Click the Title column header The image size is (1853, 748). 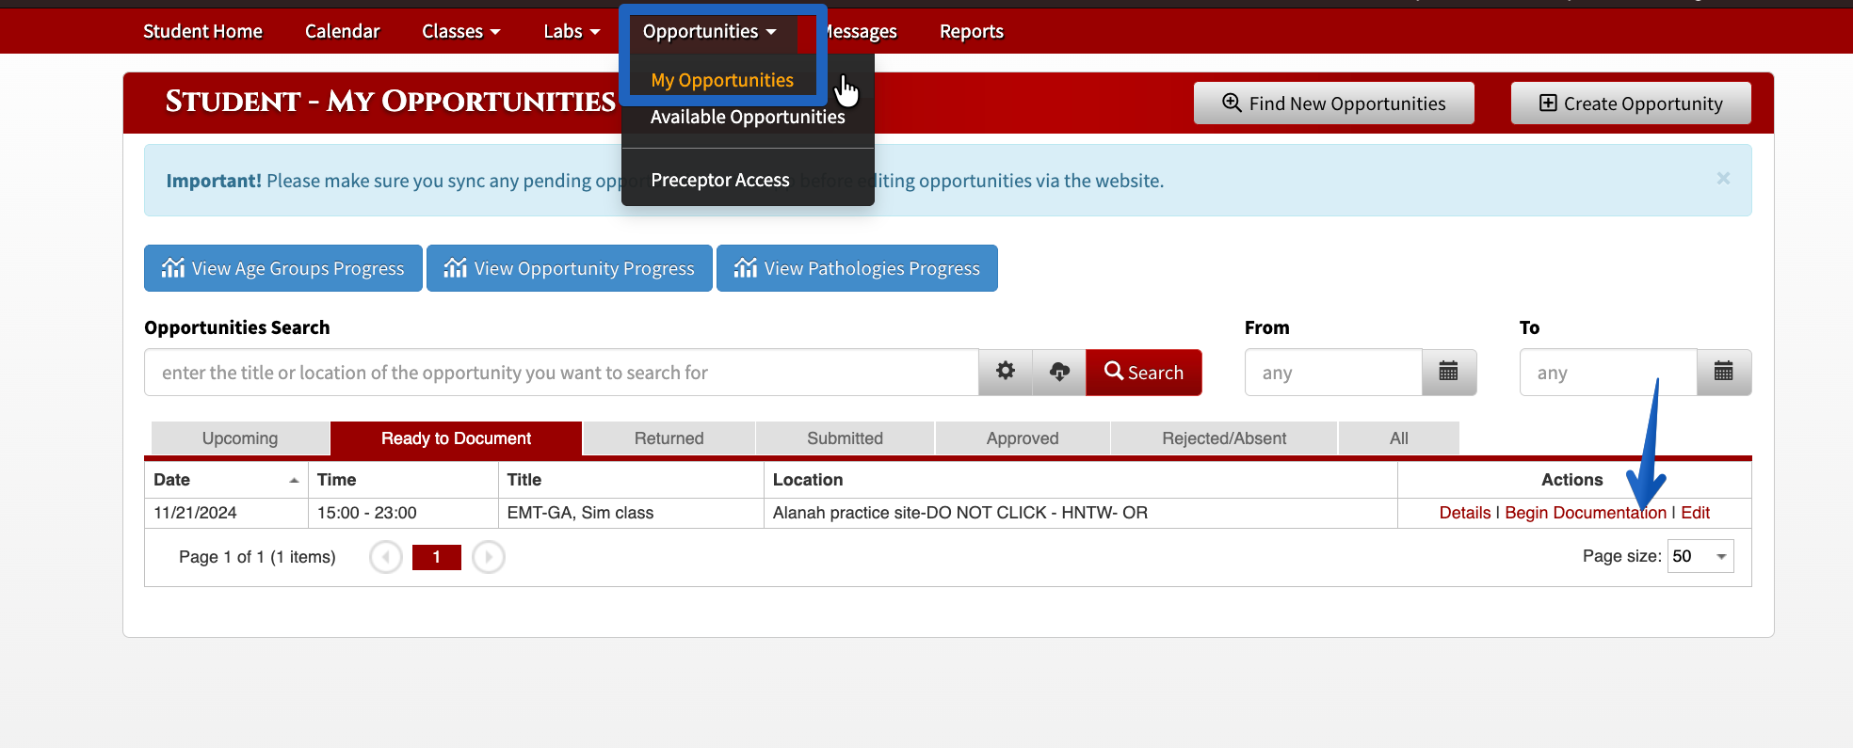pyautogui.click(x=630, y=480)
